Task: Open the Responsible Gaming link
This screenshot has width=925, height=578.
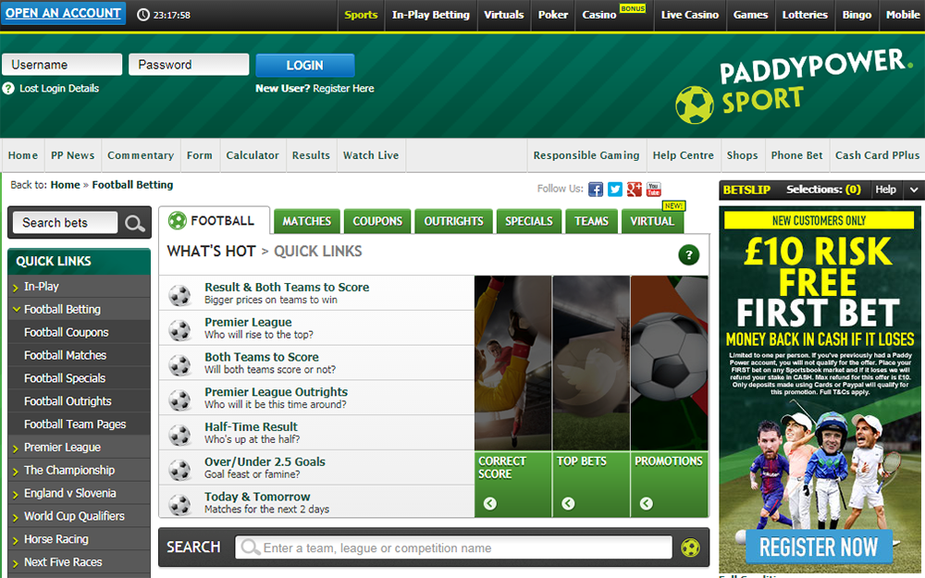Action: click(x=586, y=155)
